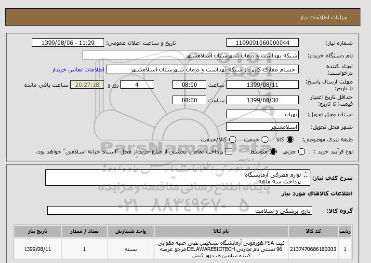This screenshot has width=371, height=263.
Task: Tick the Islamic treasury payment checkbox
Action: (x=229, y=152)
